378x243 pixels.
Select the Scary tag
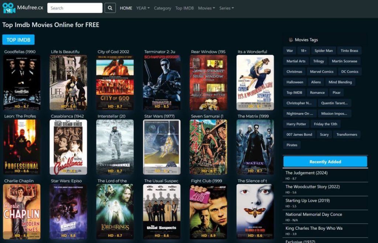[324, 135]
